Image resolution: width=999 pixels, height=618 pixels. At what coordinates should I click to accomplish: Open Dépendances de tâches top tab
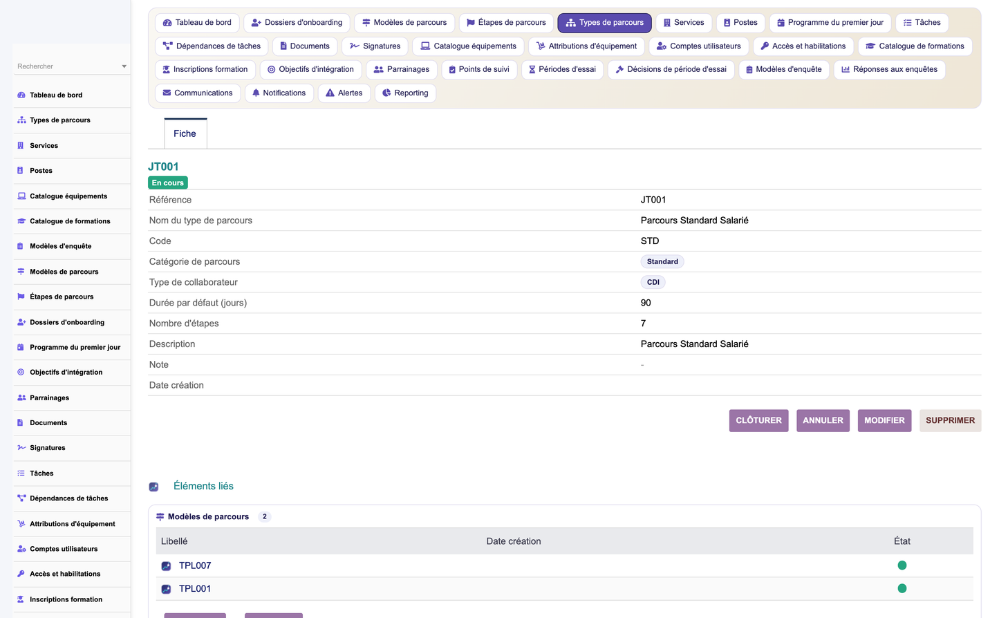[x=212, y=46]
